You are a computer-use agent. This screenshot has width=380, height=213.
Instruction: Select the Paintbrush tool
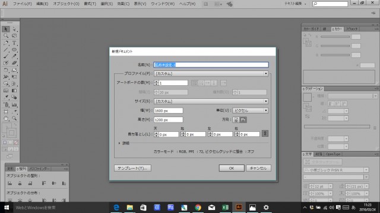point(6,56)
